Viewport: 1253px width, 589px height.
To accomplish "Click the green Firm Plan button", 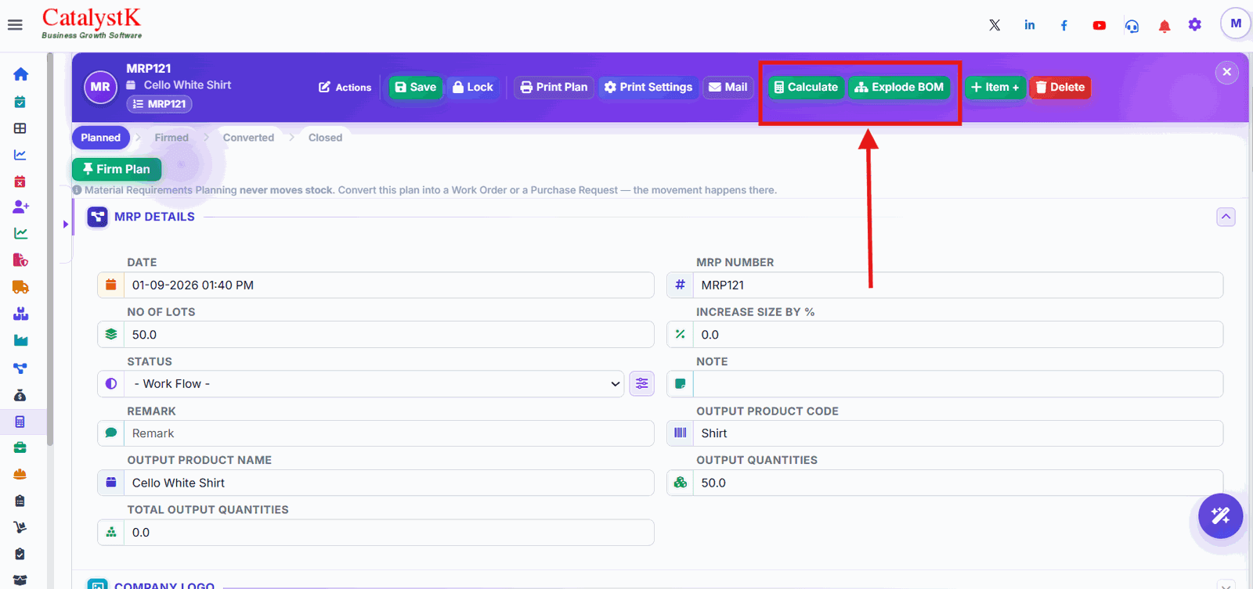I will coord(117,169).
